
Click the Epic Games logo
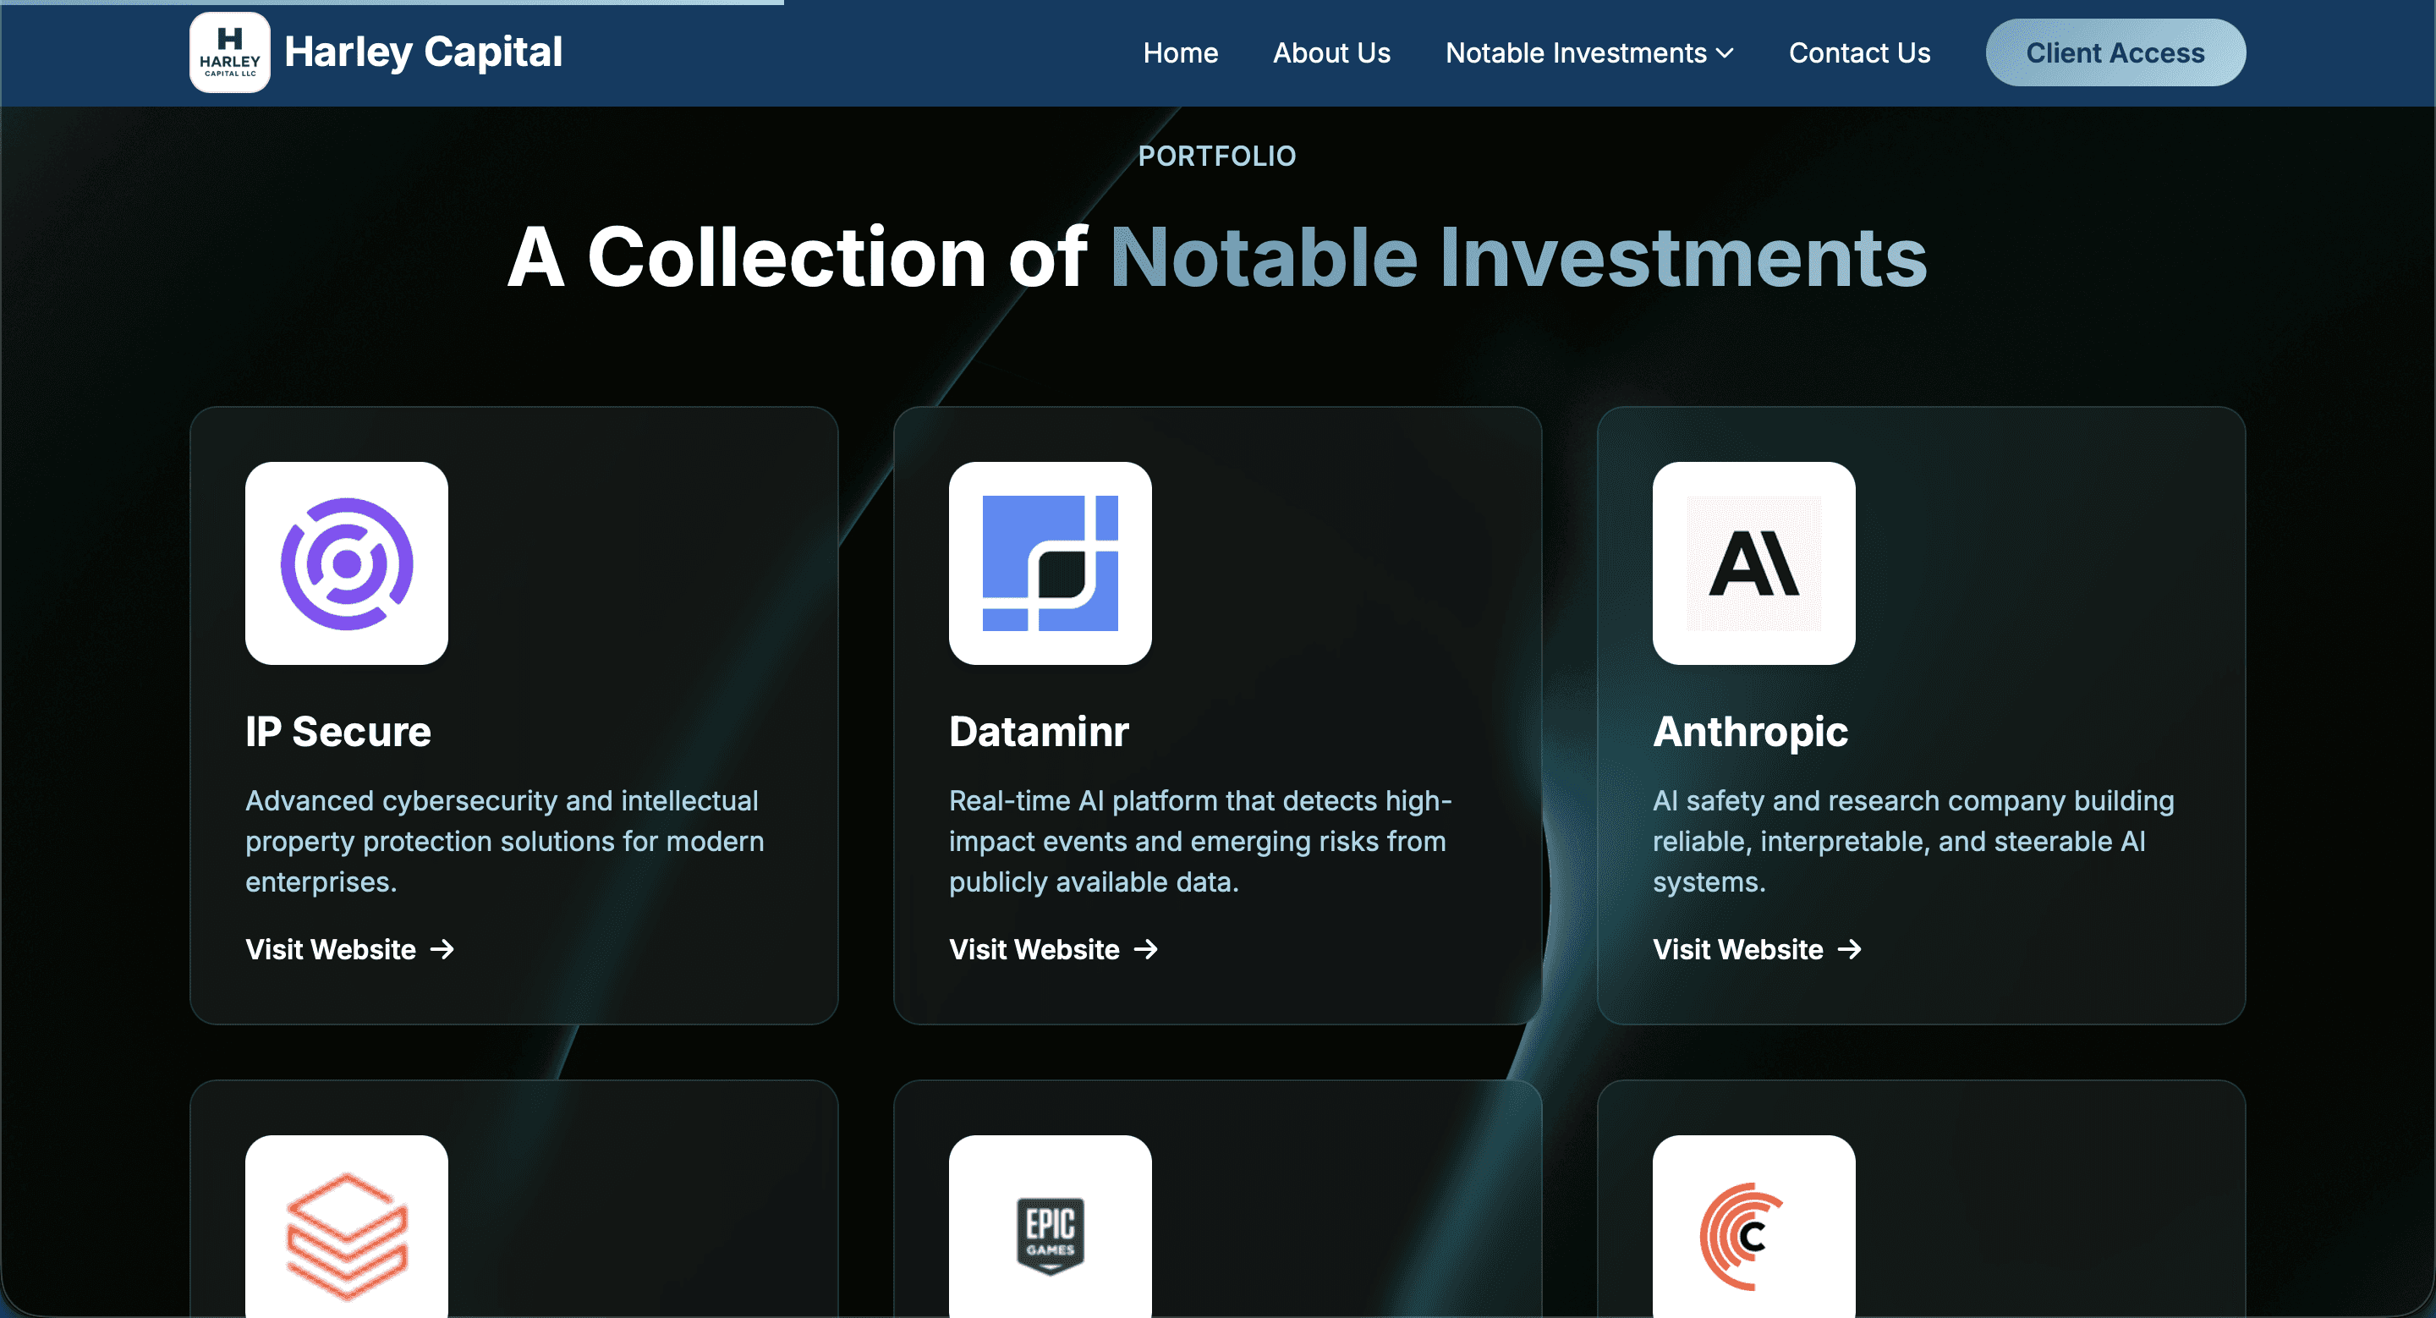[1050, 1234]
